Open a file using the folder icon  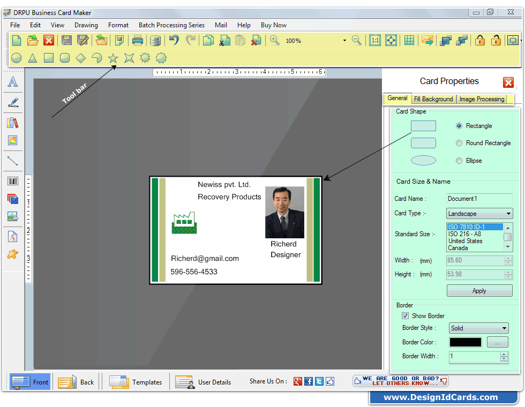tap(33, 41)
